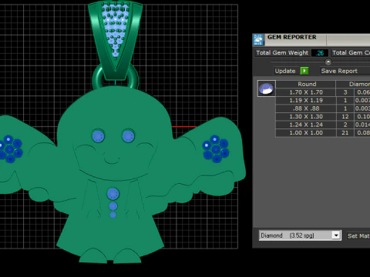Image resolution: width=370 pixels, height=277 pixels.
Task: Click Save Report button
Action: (x=339, y=71)
